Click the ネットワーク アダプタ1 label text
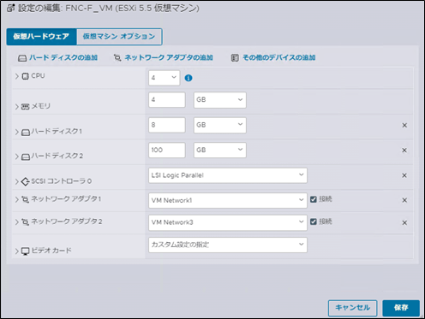The height and width of the screenshot is (319, 425). pos(66,199)
